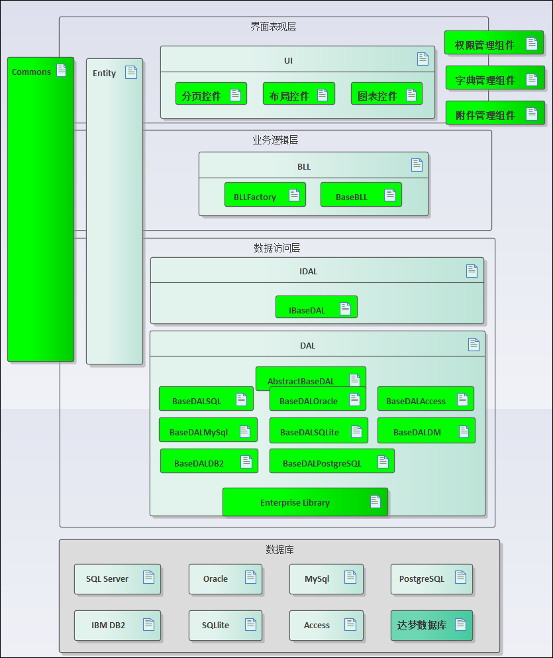
Task: Click the document icon on 布局控件
Action: 323,95
